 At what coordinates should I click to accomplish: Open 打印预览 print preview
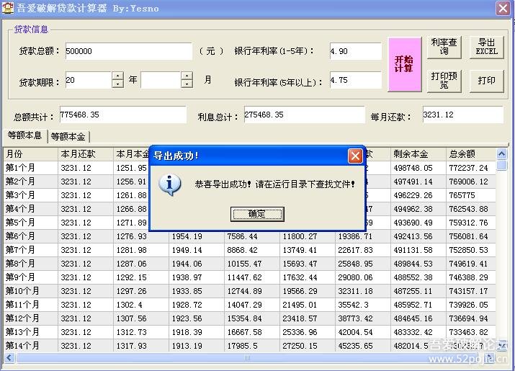[444, 81]
